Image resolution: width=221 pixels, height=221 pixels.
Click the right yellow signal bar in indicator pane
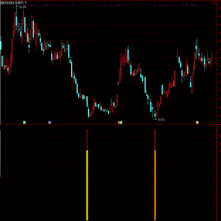155,184
